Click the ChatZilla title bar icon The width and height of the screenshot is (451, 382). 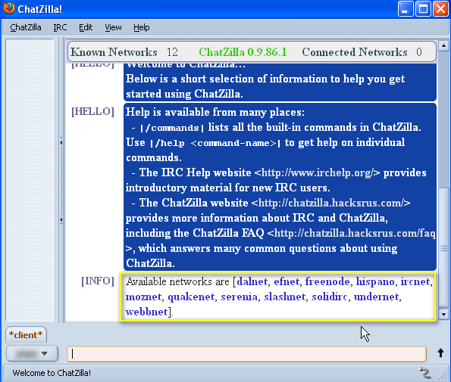pos(9,8)
